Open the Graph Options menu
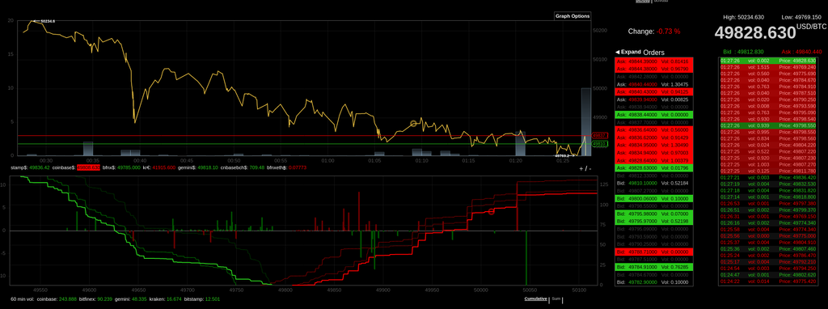828x309 pixels. coord(572,16)
